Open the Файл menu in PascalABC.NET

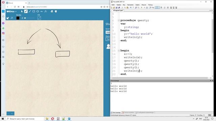(x=113, y=5)
